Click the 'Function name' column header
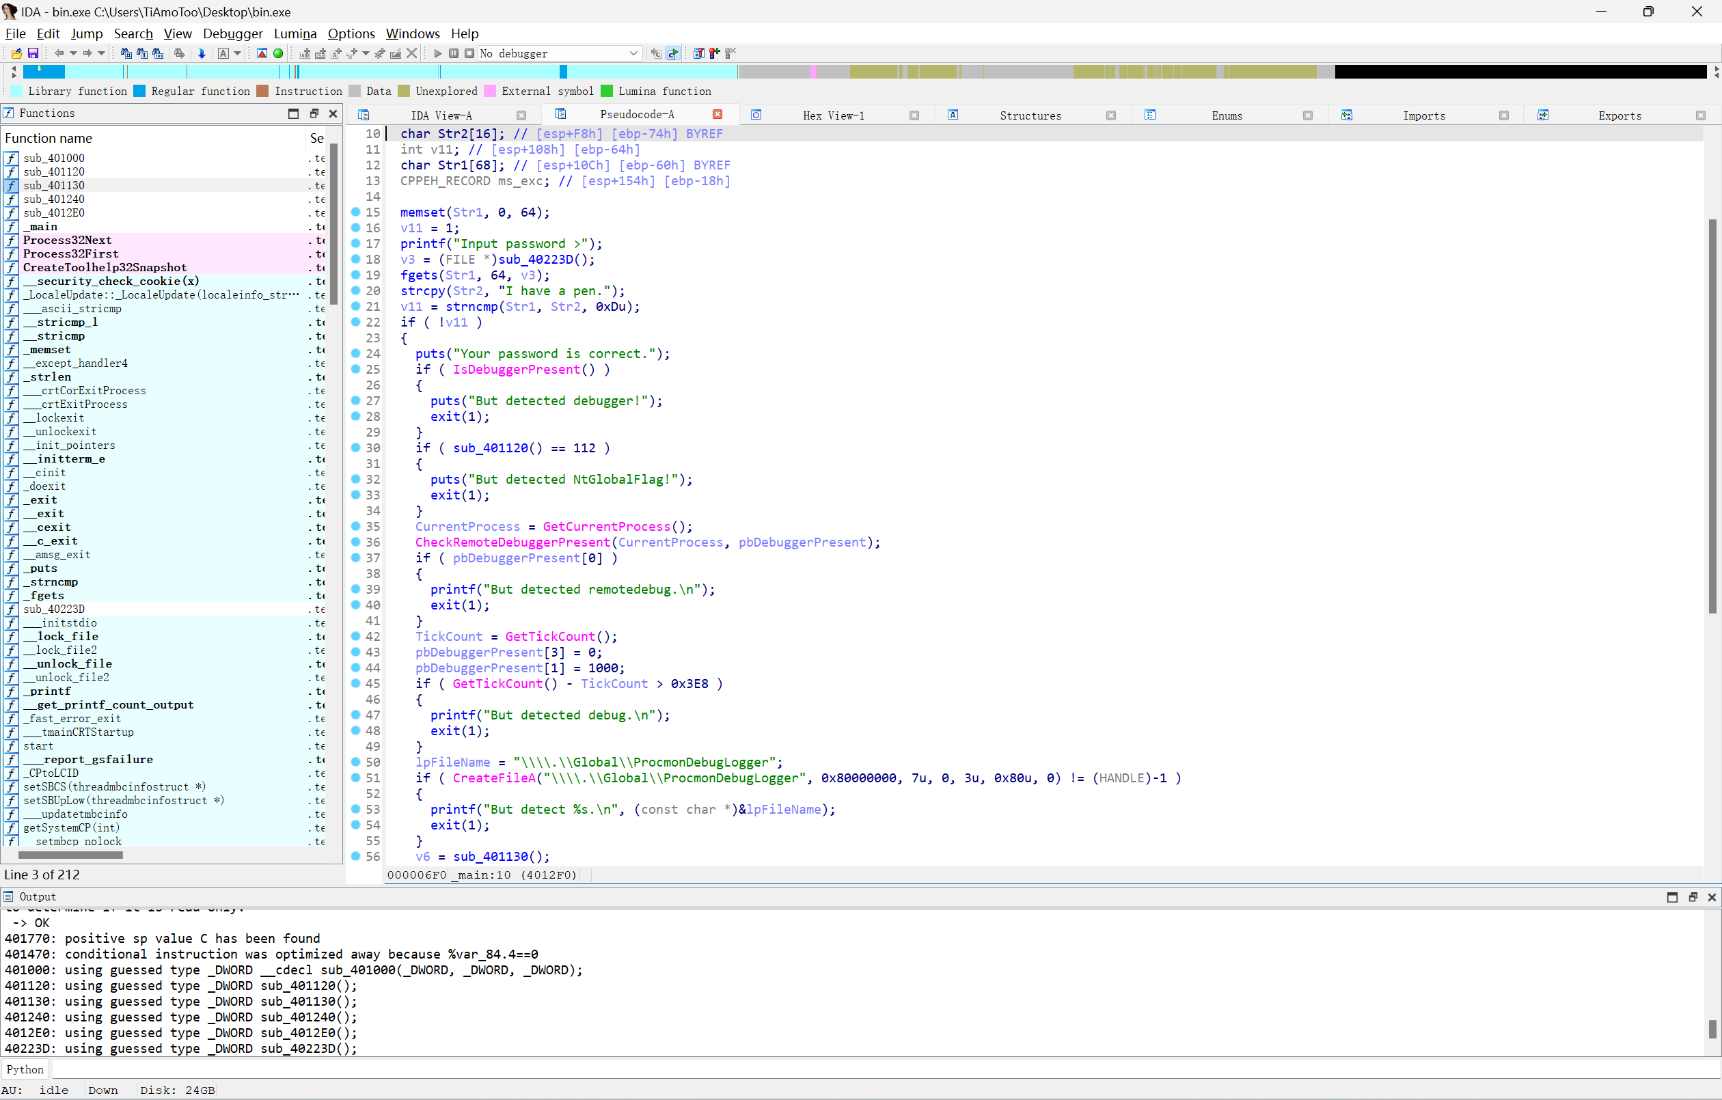Viewport: 1722px width, 1100px height. [x=153, y=138]
